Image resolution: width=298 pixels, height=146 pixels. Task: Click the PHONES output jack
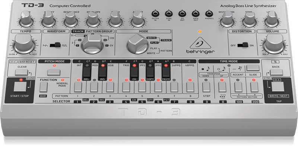coord(209,14)
